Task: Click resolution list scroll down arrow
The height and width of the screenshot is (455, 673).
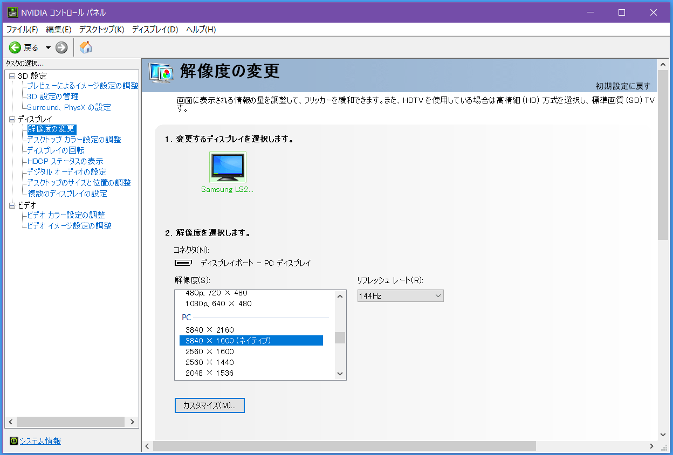Action: coord(340,374)
